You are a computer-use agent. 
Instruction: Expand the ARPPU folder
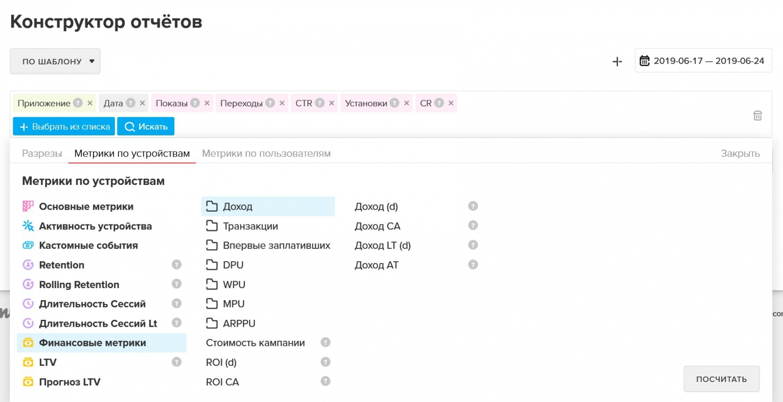point(239,323)
